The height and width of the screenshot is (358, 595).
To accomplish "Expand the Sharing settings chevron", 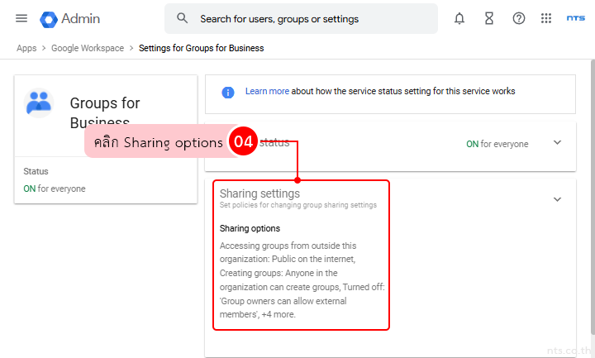I will [557, 199].
